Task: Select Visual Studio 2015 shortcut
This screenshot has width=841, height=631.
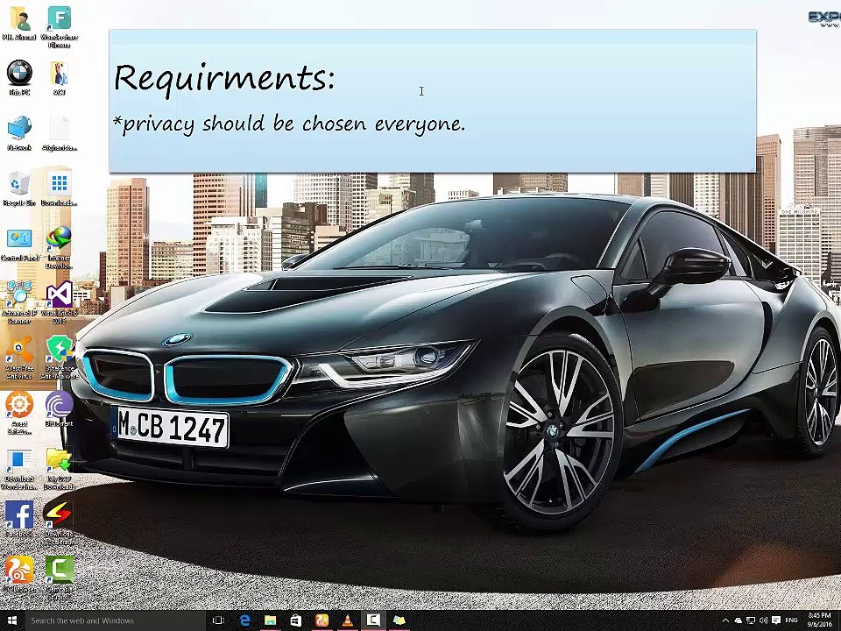Action: [59, 302]
